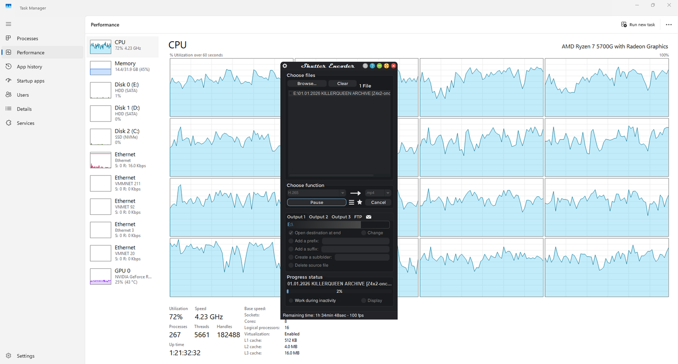
Task: Open App history page
Action: [42, 67]
